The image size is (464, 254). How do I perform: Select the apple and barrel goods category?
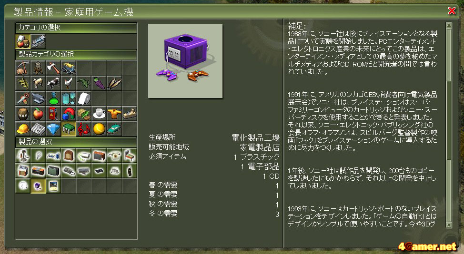(x=23, y=42)
